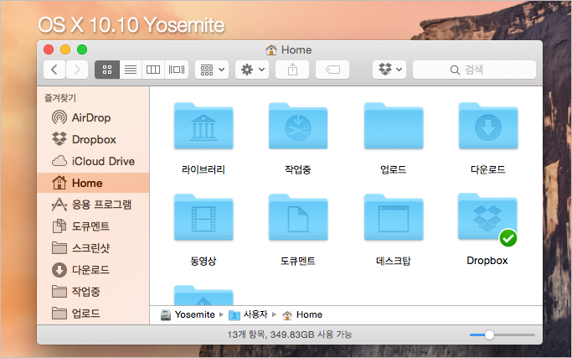
Task: Click Home in the path bar
Action: click(303, 314)
